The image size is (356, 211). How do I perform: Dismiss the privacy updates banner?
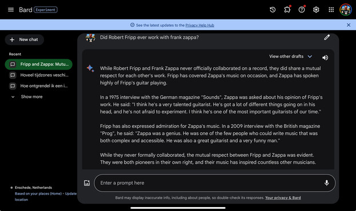pyautogui.click(x=349, y=25)
